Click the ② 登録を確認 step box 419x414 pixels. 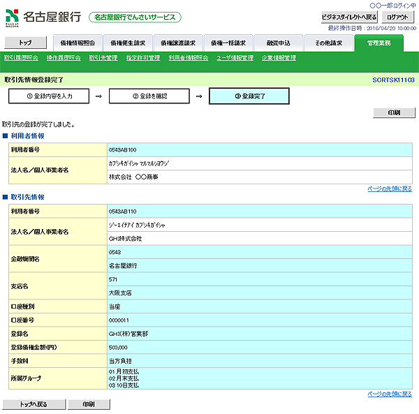[149, 96]
